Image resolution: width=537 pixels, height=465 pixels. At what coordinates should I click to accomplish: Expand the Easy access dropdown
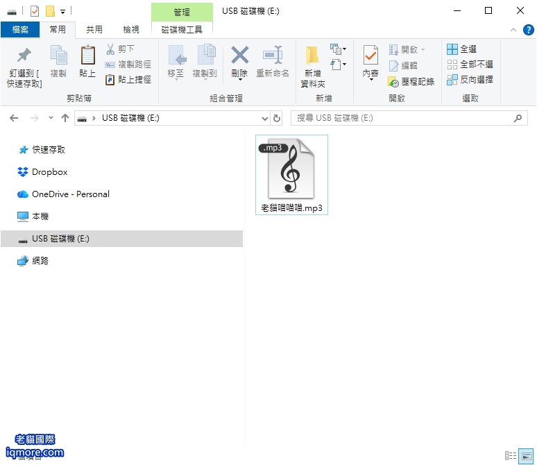pyautogui.click(x=338, y=65)
